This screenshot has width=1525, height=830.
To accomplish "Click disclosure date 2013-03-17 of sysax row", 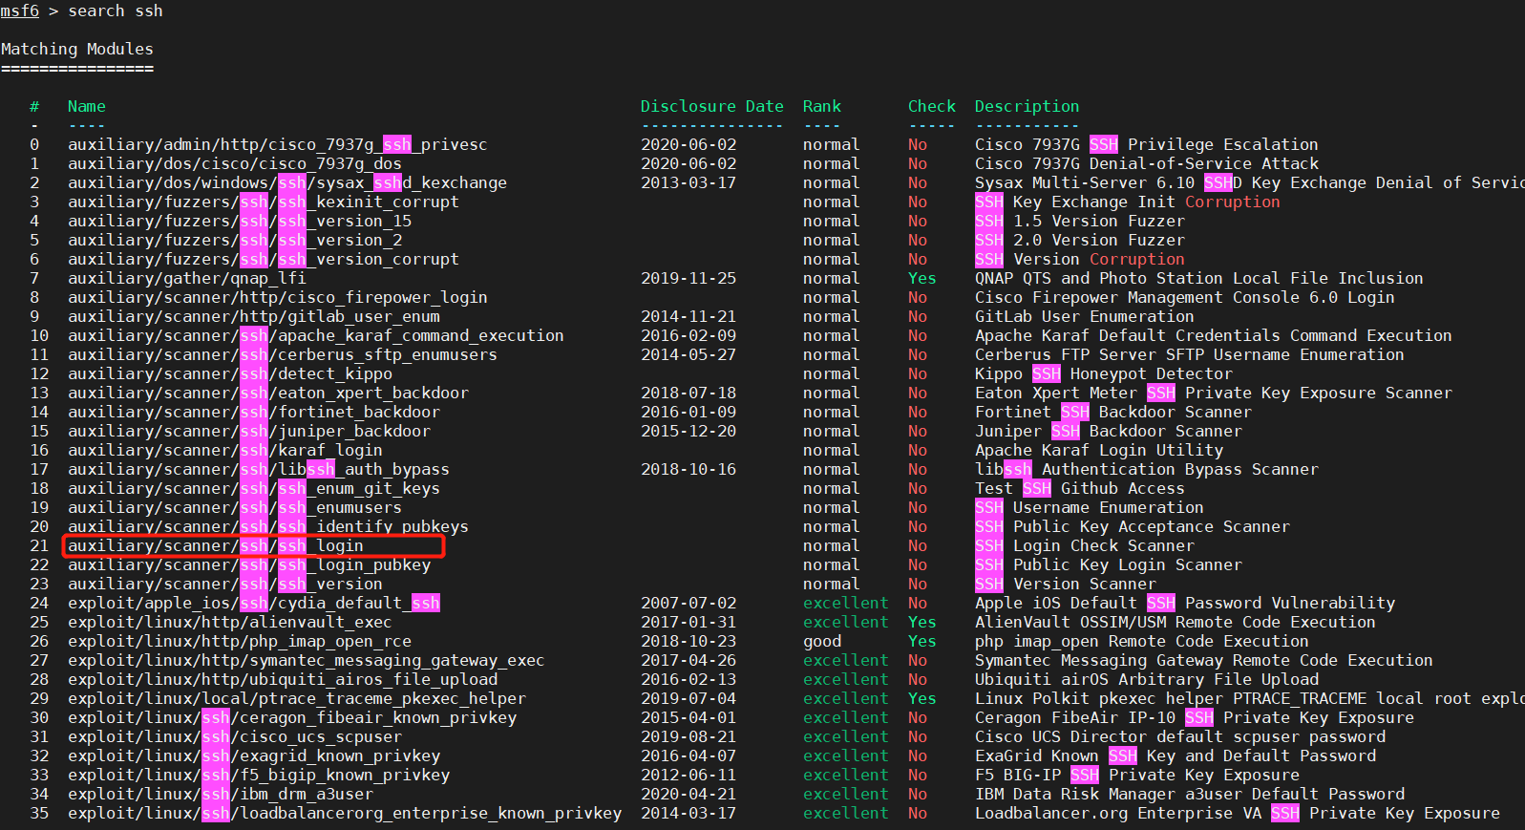I will (688, 182).
